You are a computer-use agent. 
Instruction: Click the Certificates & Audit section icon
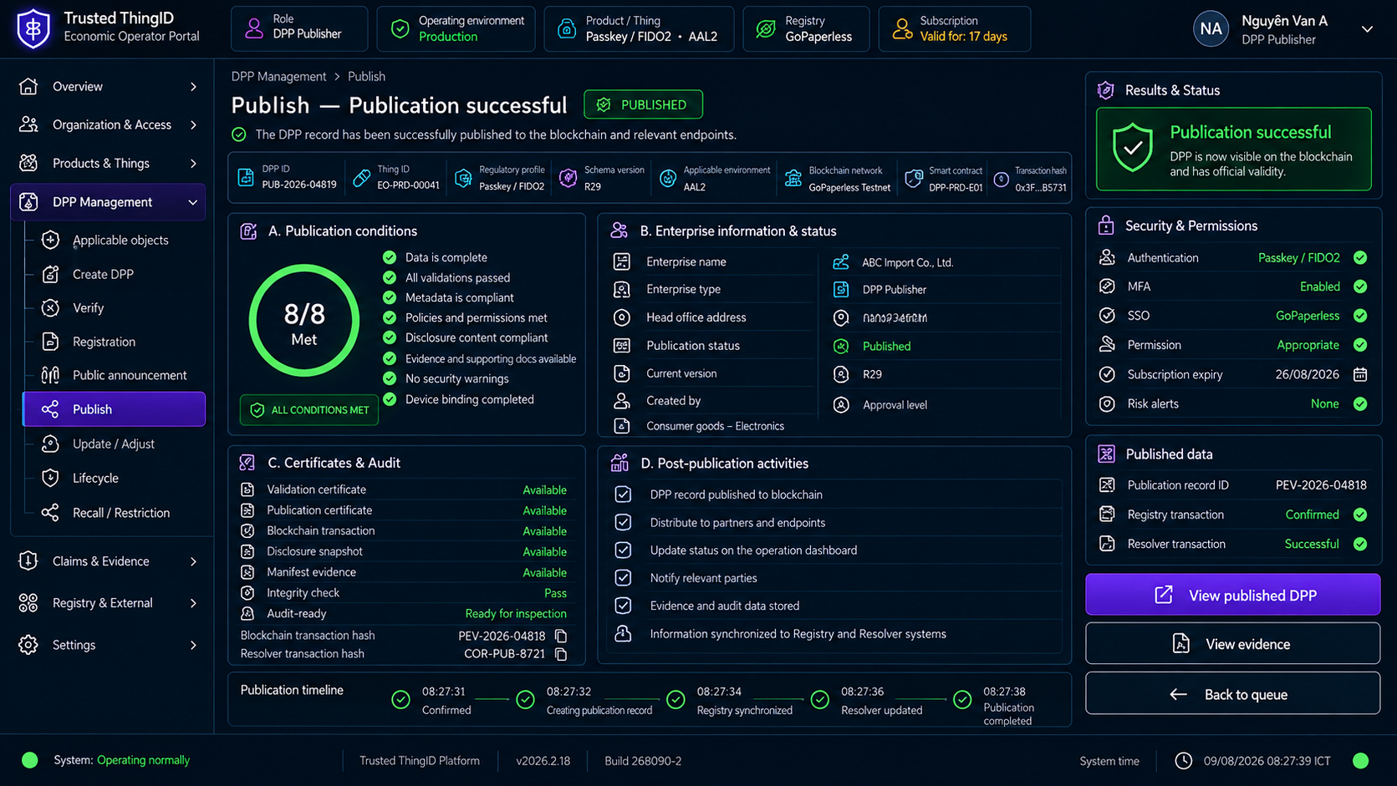(x=247, y=463)
